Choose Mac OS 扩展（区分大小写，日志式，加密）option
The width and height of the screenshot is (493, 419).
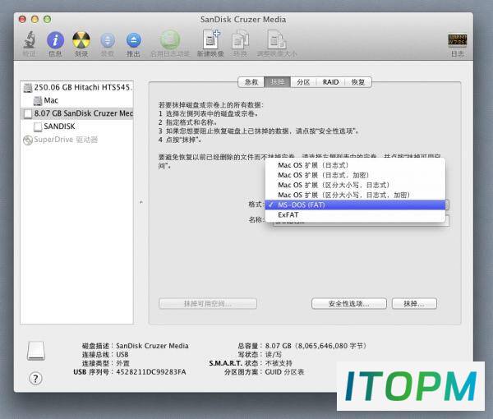(x=355, y=195)
